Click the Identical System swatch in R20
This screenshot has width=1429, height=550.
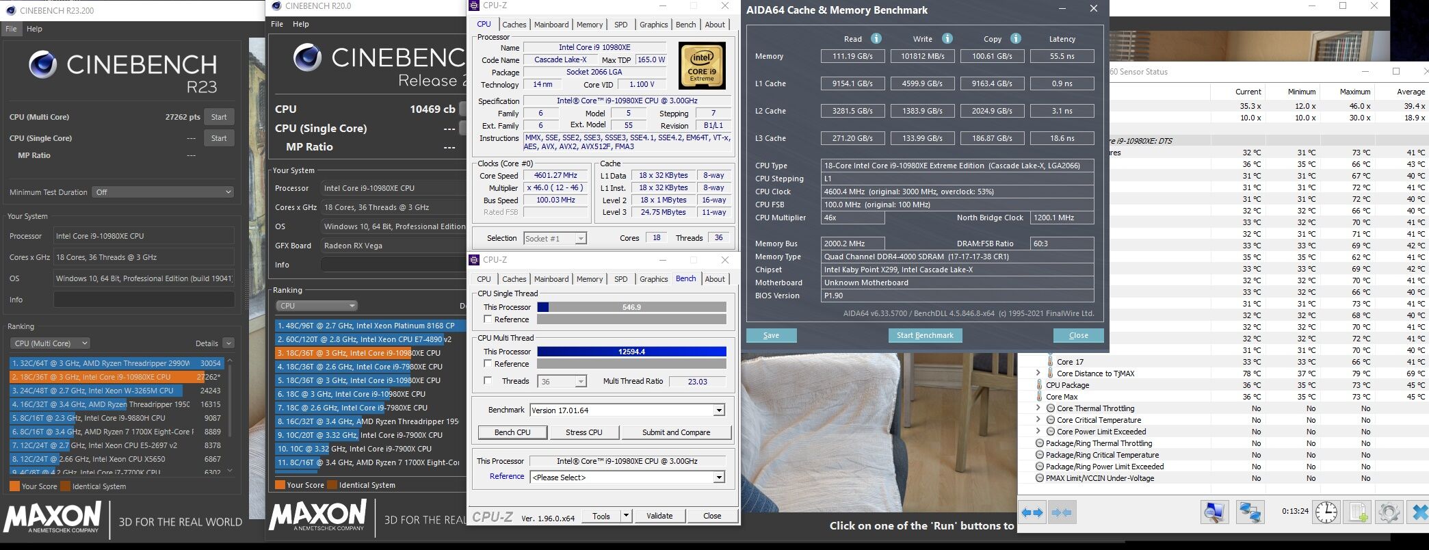coord(333,485)
